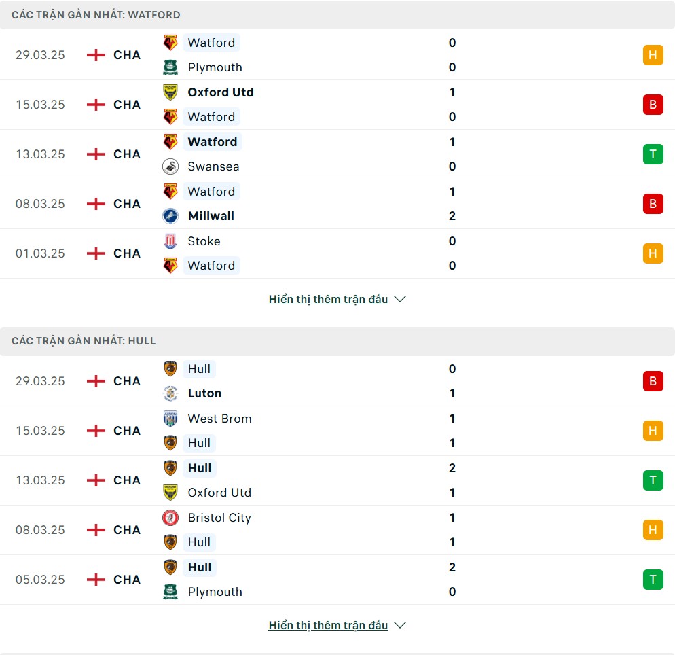Viewport: 675px width, 655px height.
Task: Click the Swansea swan logo
Action: pos(170,166)
